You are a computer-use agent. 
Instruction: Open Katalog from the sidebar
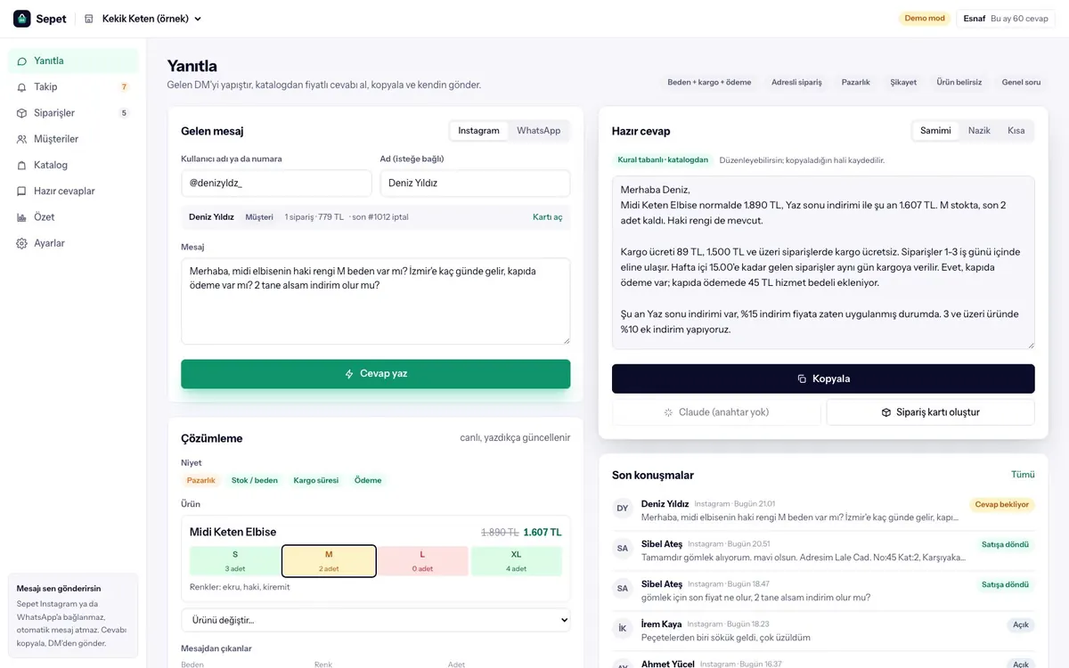[x=73, y=165]
